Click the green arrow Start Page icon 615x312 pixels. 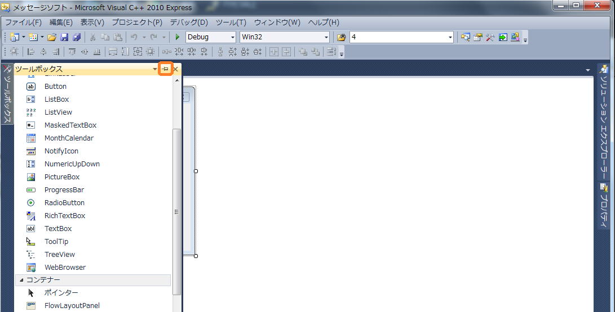(x=503, y=37)
